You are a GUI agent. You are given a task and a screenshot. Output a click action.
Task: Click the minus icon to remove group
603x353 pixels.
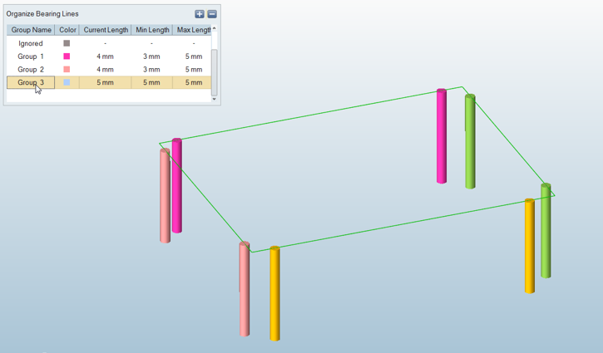212,14
